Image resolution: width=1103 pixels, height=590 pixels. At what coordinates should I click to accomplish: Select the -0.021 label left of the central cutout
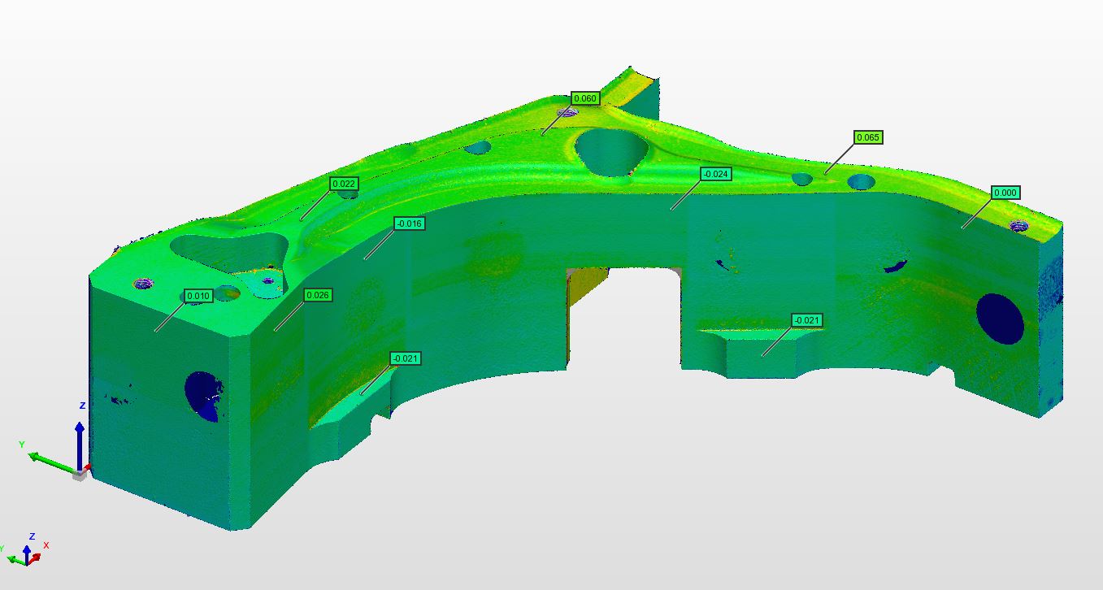[x=406, y=358]
